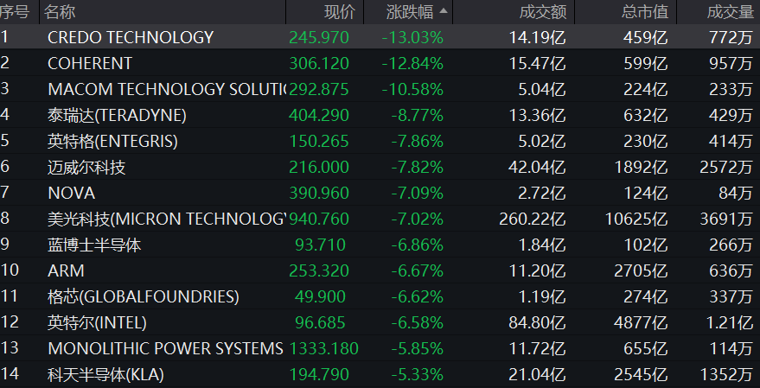The width and height of the screenshot is (760, 388).
Task: Select the NOVA stock row
Action: click(380, 193)
